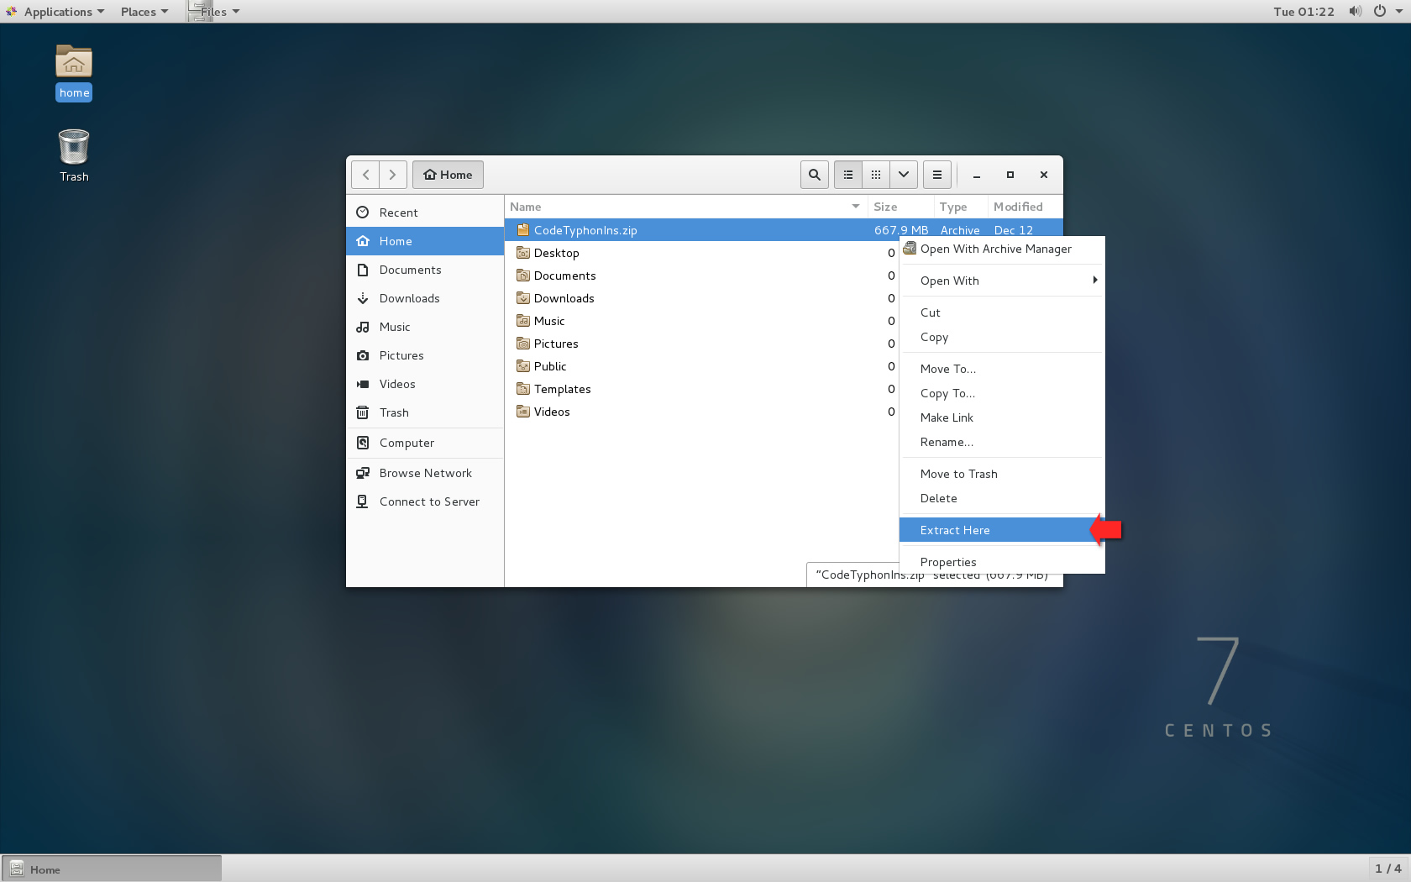Screen dimensions: 1411x882
Task: Select the Downloads folder in file list
Action: (702, 298)
